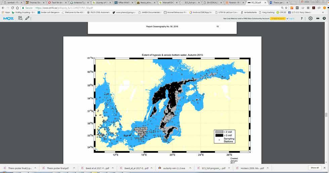Open Beest_et_al-2017-E download menu
Image resolution: width=329 pixels, height=173 pixels.
[152, 168]
